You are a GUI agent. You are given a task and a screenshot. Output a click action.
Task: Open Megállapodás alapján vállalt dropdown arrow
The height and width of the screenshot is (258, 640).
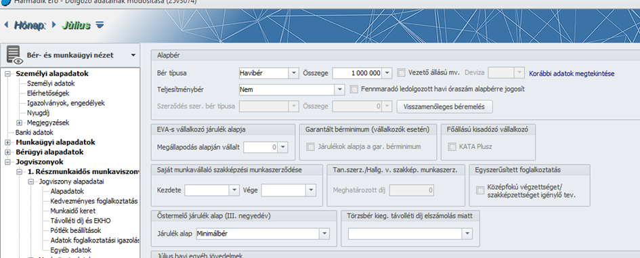283,147
